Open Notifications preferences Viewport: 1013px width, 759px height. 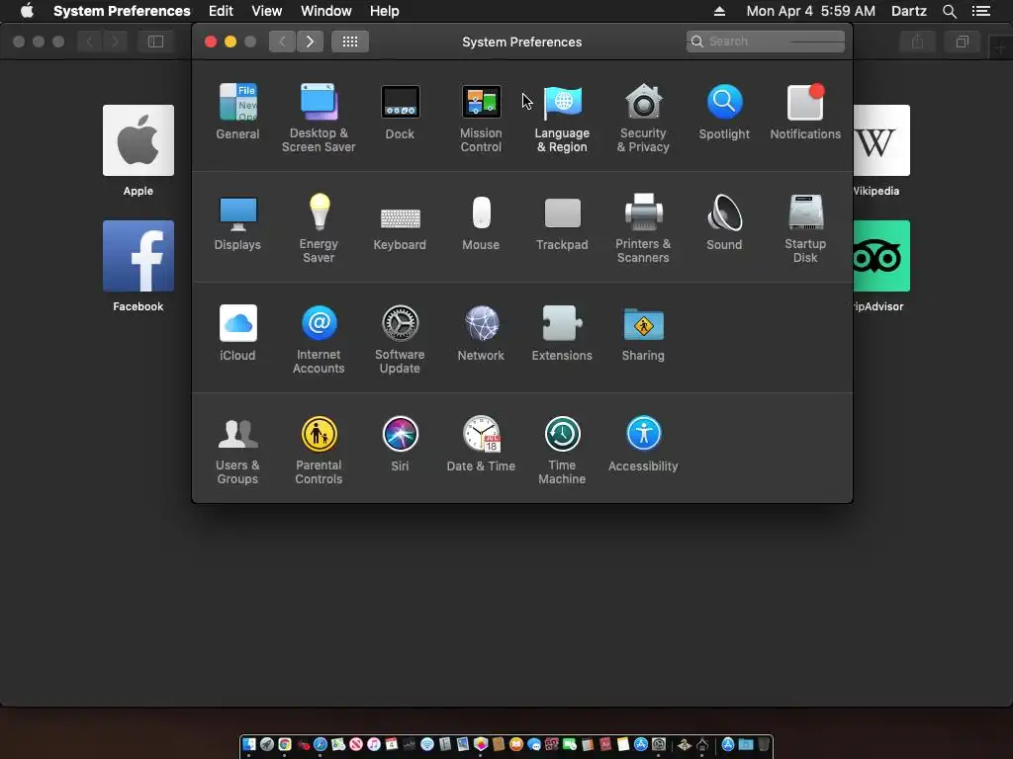coord(805,111)
